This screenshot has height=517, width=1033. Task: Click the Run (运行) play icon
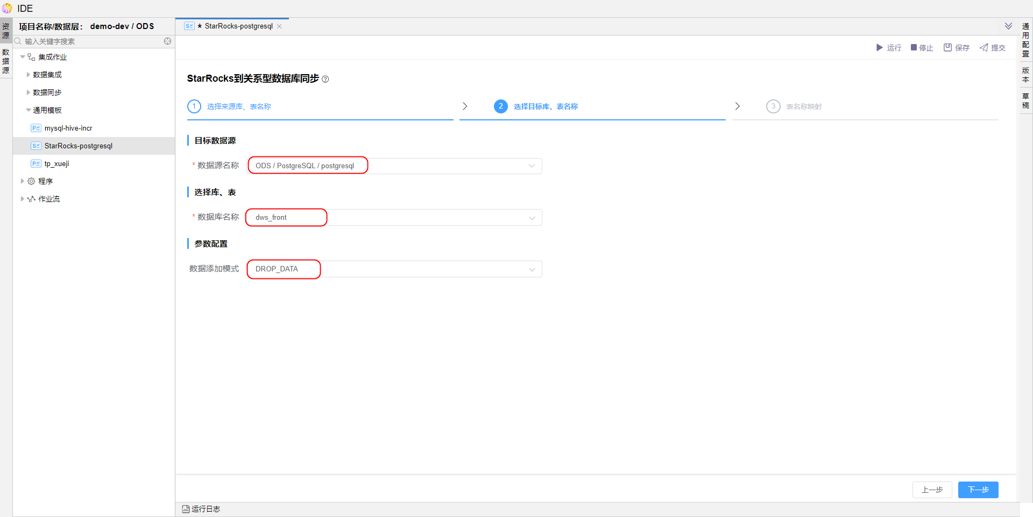[880, 48]
